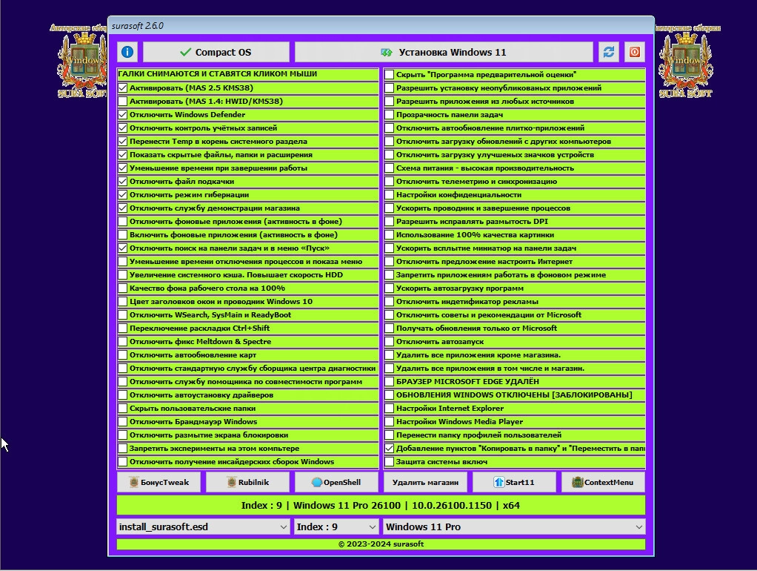Check Цвет заголовков окон и проводник Windows 10
Viewport: 757px width, 571px height.
(x=123, y=302)
